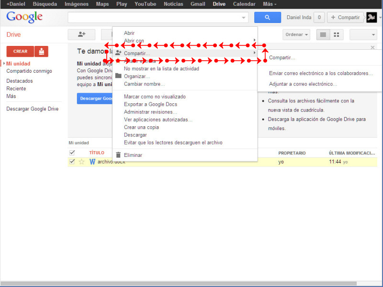Image resolution: width=383 pixels, height=287 pixels.
Task: Go to YouTube in top bar
Action: (x=146, y=4)
